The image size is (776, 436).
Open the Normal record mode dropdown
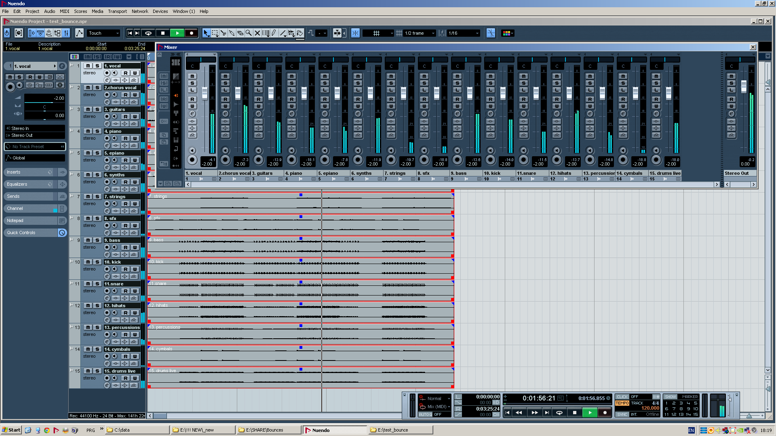click(x=439, y=398)
